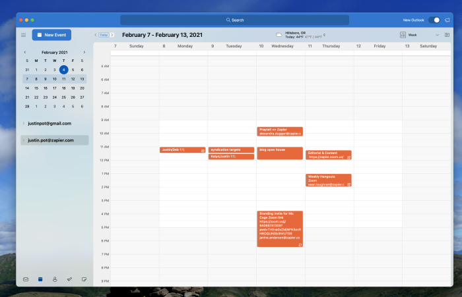
Task: Toggle the New Outlook switch
Action: click(x=434, y=20)
